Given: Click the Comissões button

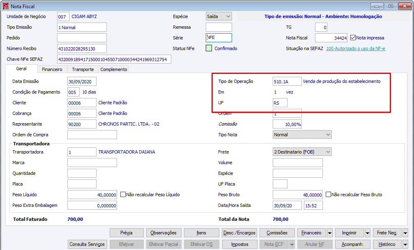Looking at the screenshot, I should (277, 233).
